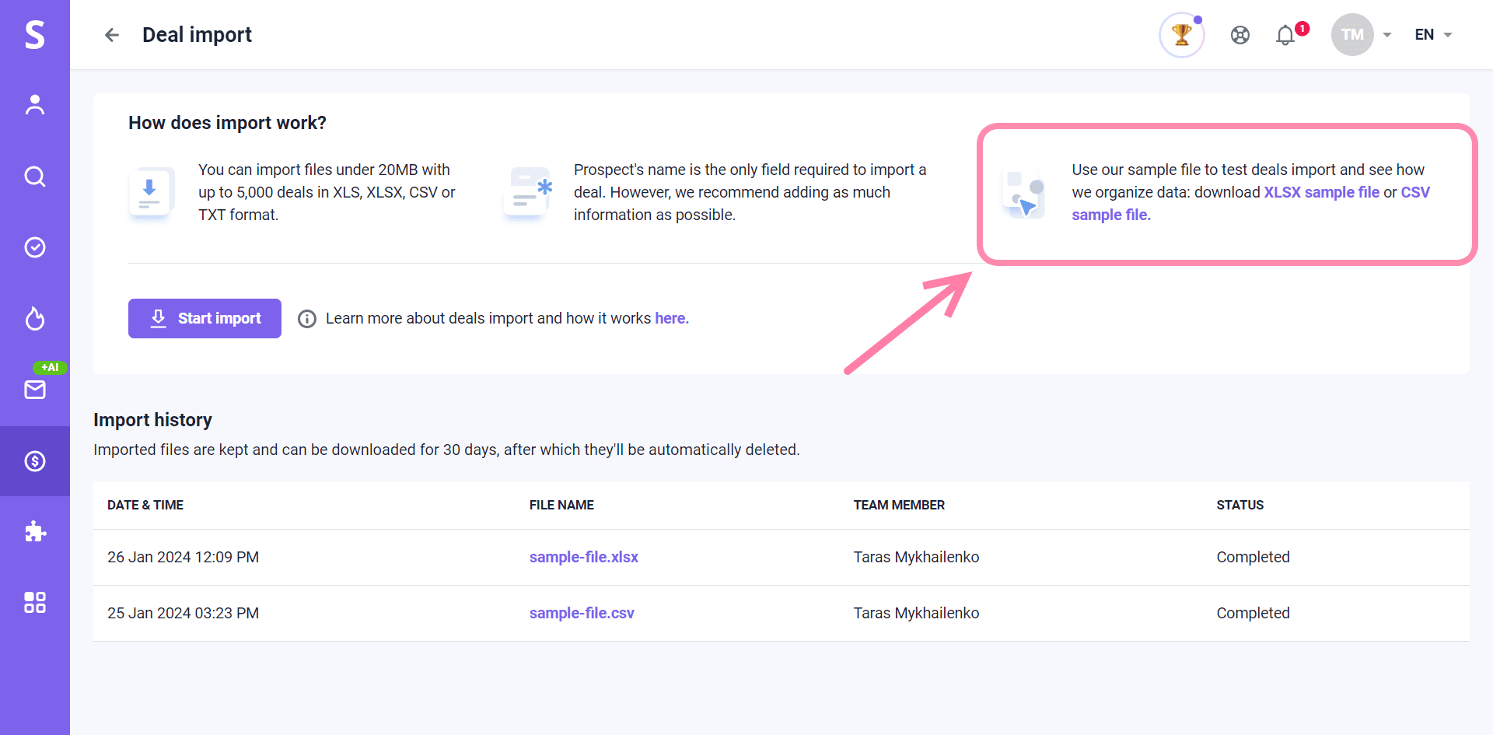Download sample-file.csv from import history
The image size is (1493, 735).
[582, 613]
